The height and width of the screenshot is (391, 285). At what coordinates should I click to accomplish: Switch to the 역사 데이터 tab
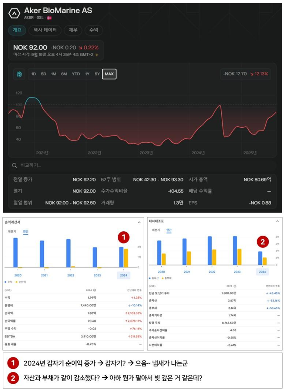click(x=45, y=30)
